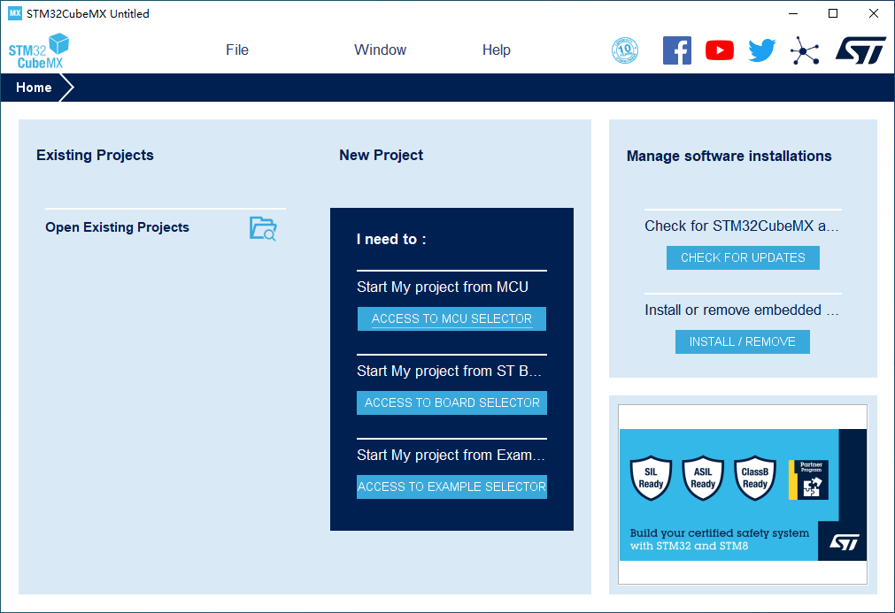Click the STM32CubeMX logo icon
Screen dimensions: 895x613
pyautogui.click(x=39, y=50)
